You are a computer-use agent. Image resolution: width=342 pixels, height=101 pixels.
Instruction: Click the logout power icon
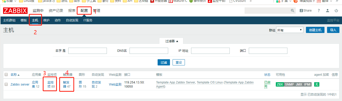[x=336, y=11]
